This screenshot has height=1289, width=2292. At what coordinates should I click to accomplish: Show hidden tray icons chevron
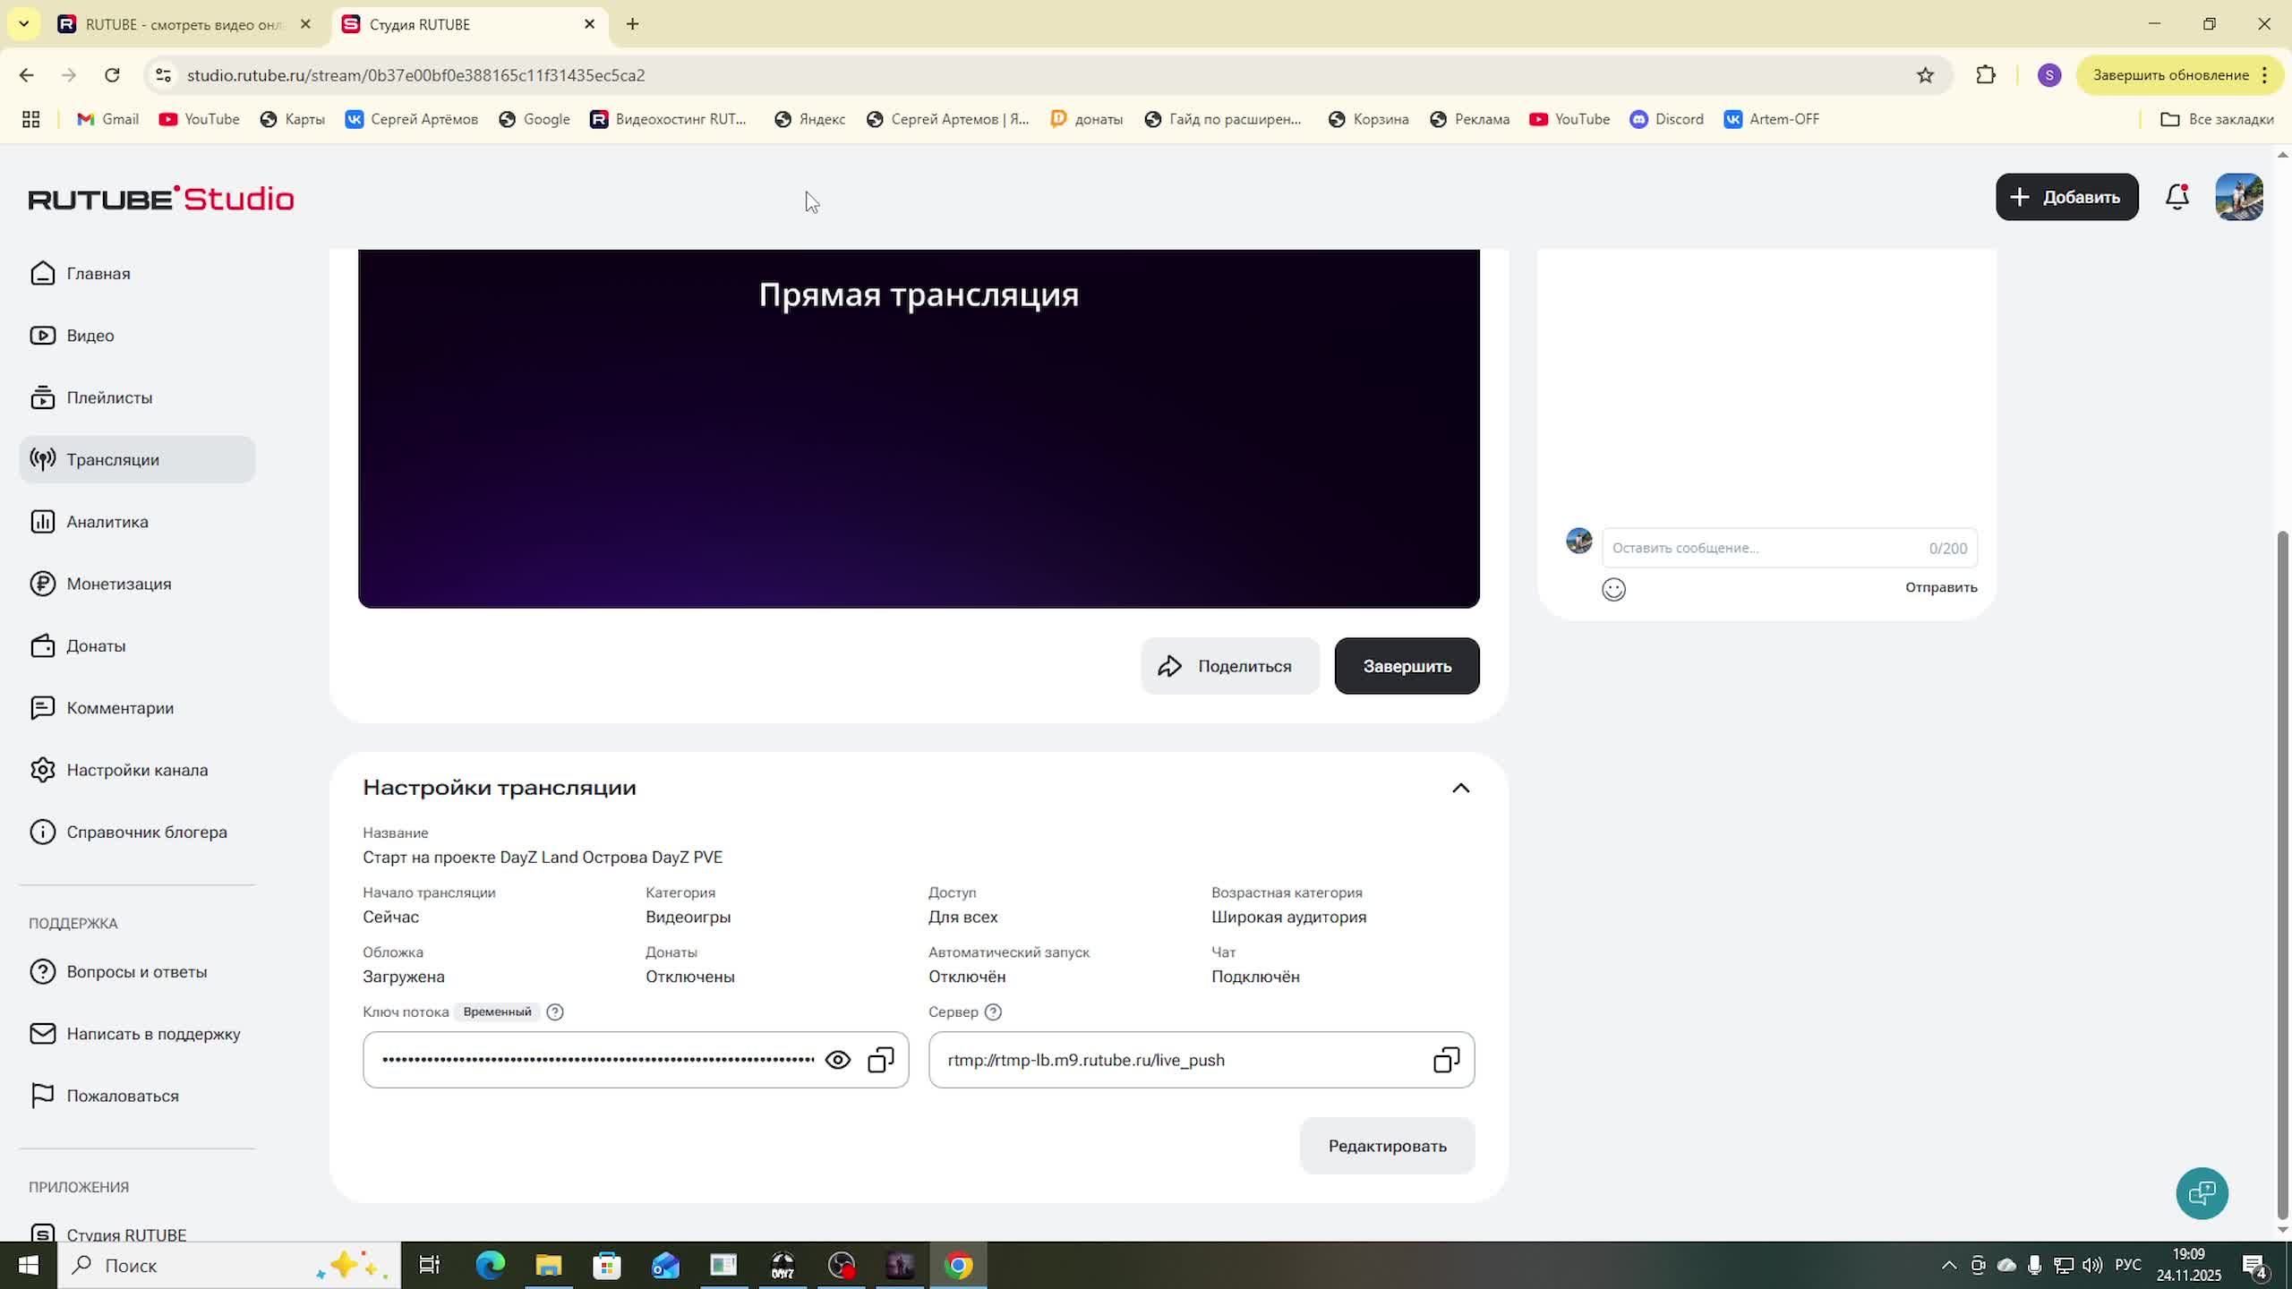pyautogui.click(x=1948, y=1265)
